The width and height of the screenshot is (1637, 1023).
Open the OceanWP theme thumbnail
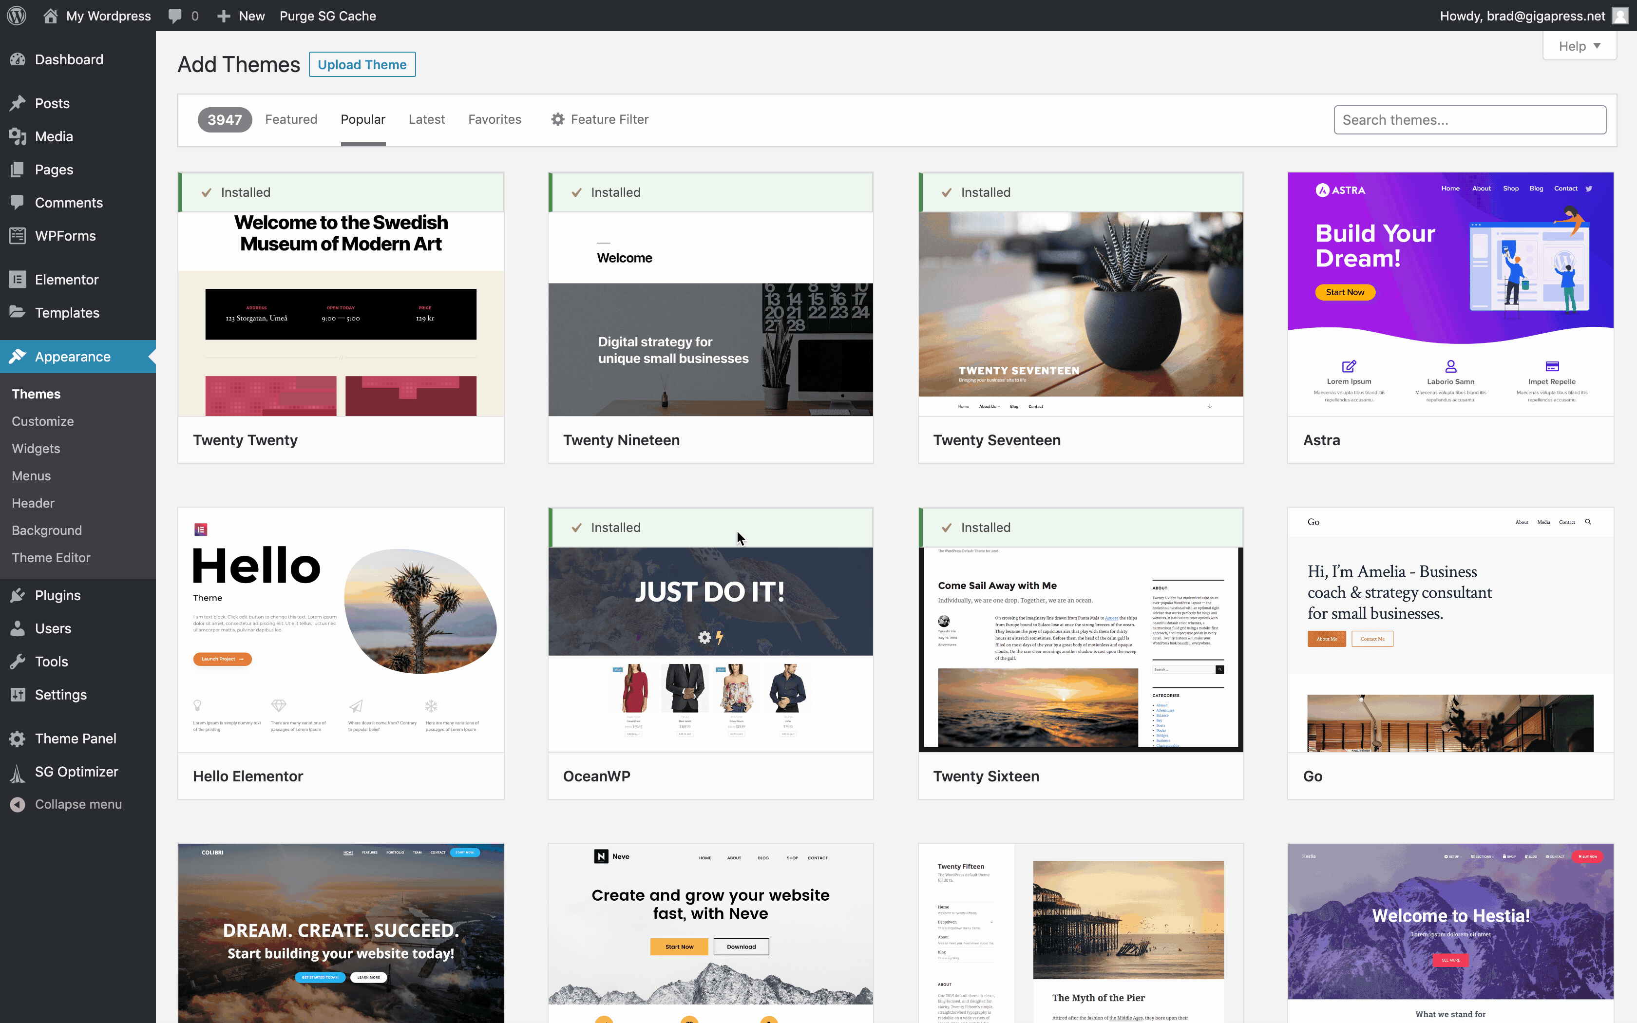[x=710, y=649]
